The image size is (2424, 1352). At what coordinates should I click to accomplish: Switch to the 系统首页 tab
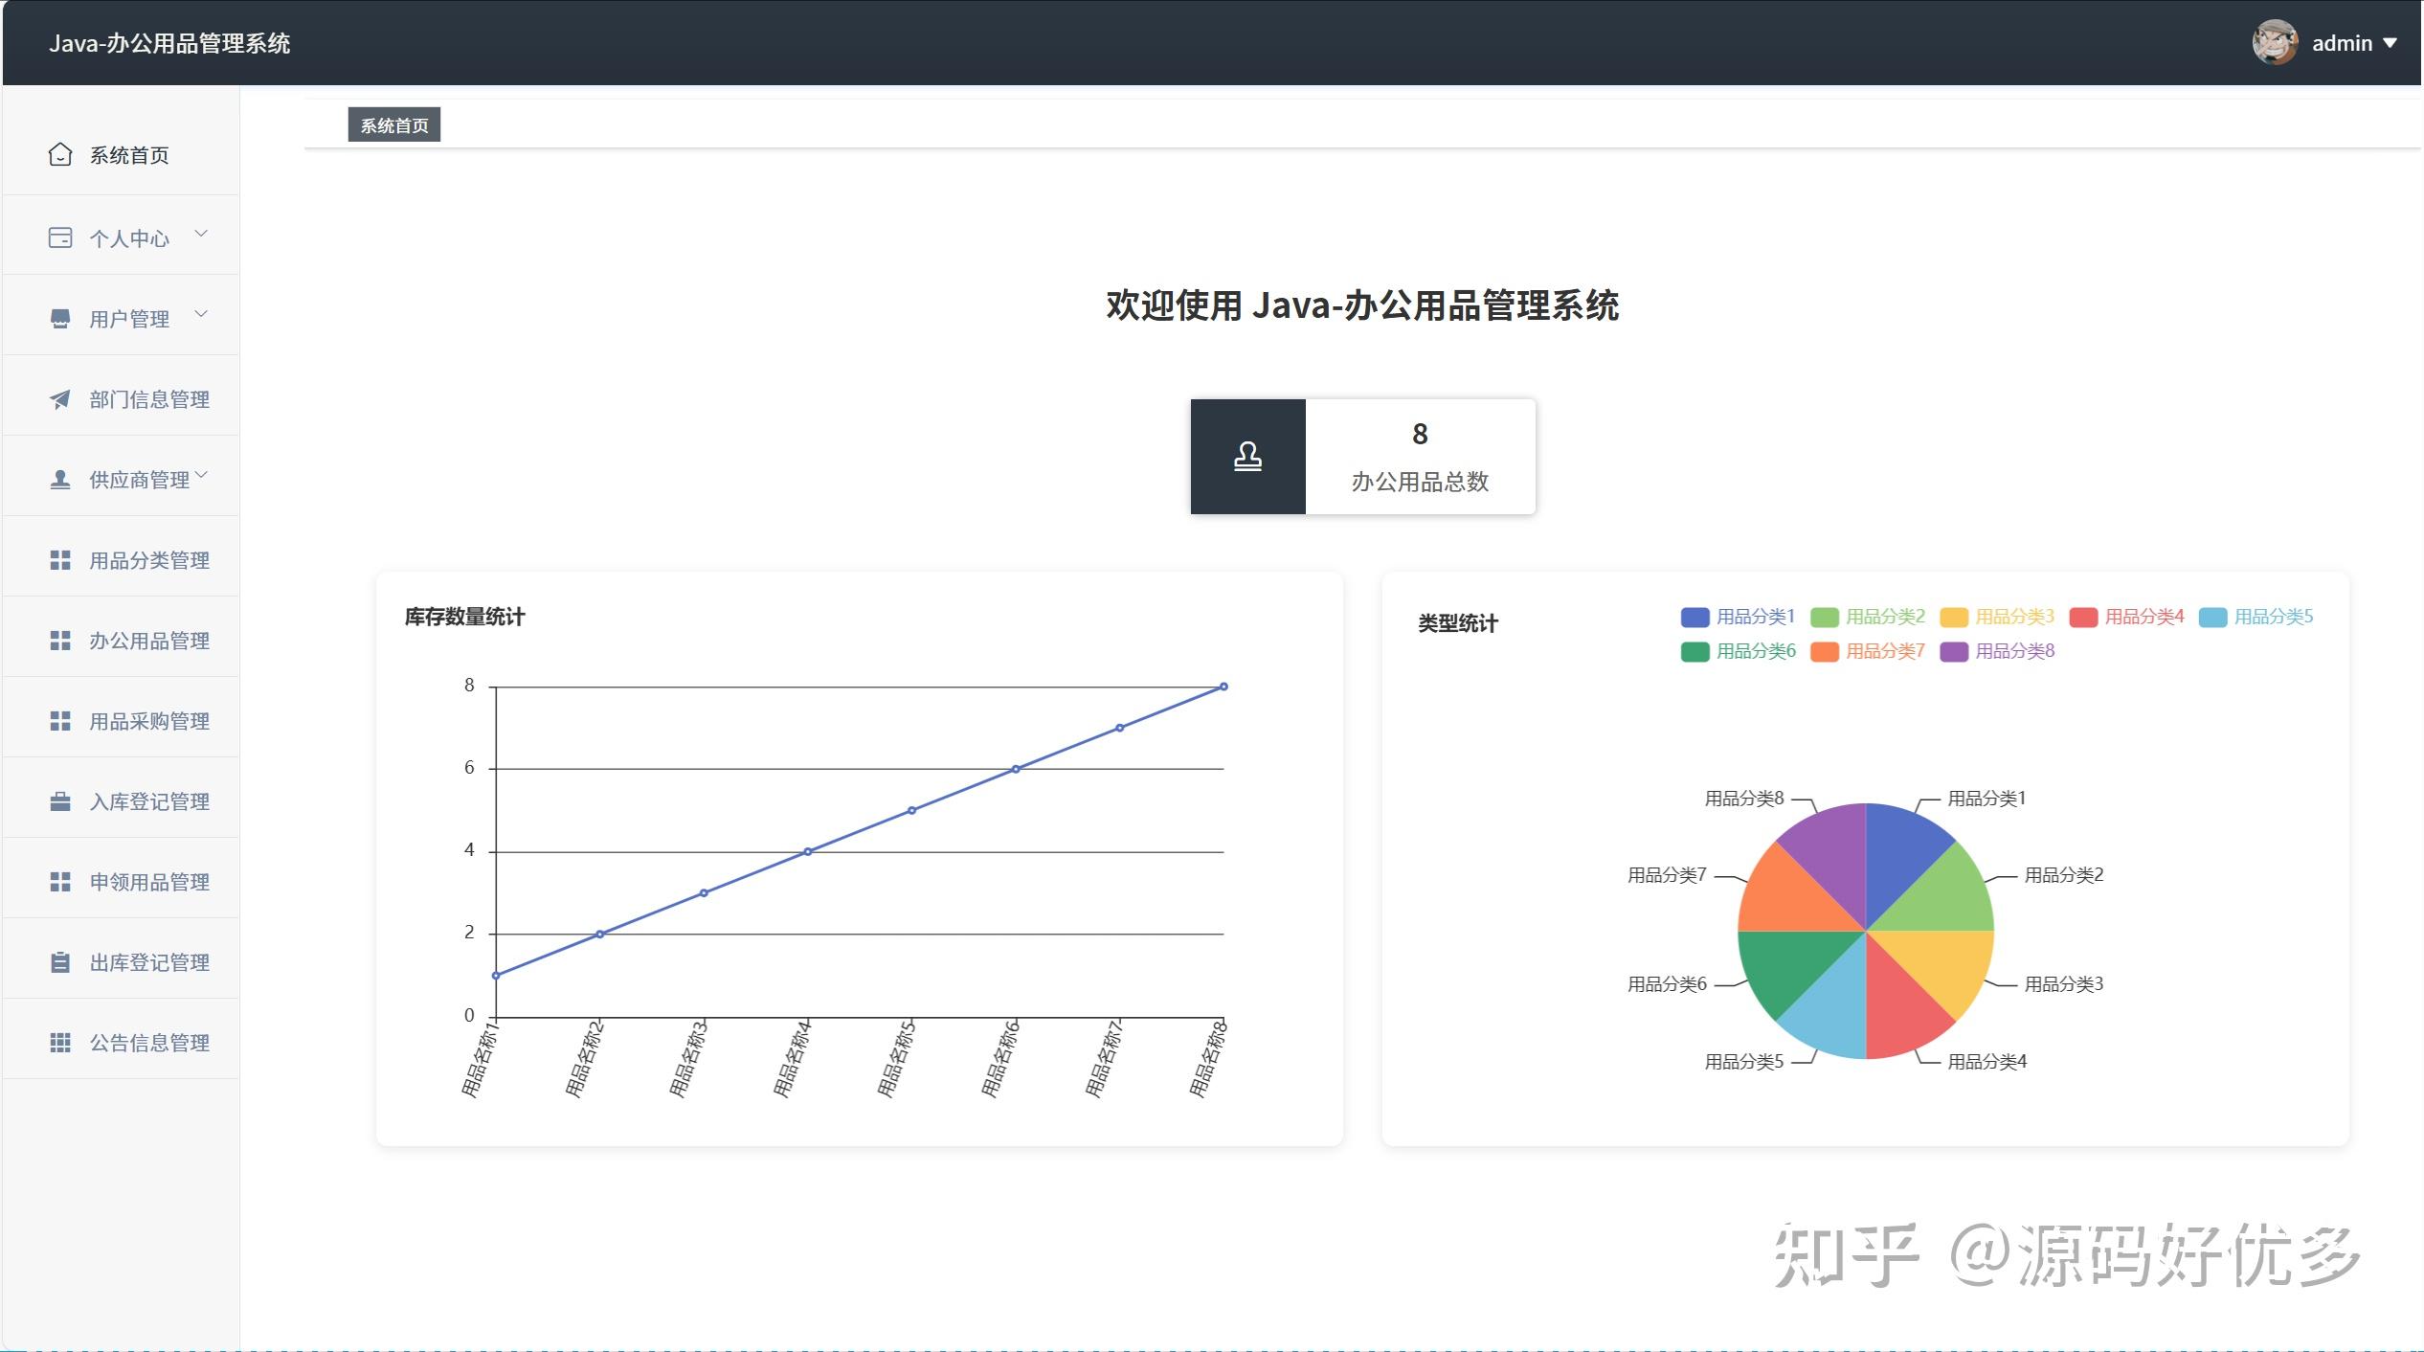click(x=393, y=124)
